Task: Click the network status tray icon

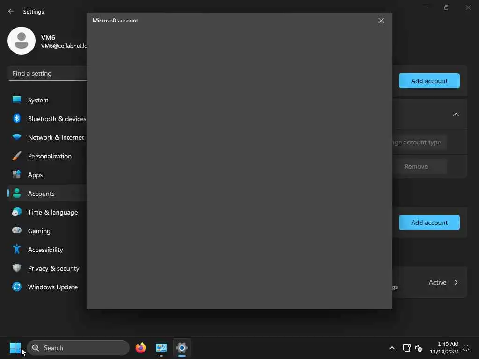Action: [406, 348]
